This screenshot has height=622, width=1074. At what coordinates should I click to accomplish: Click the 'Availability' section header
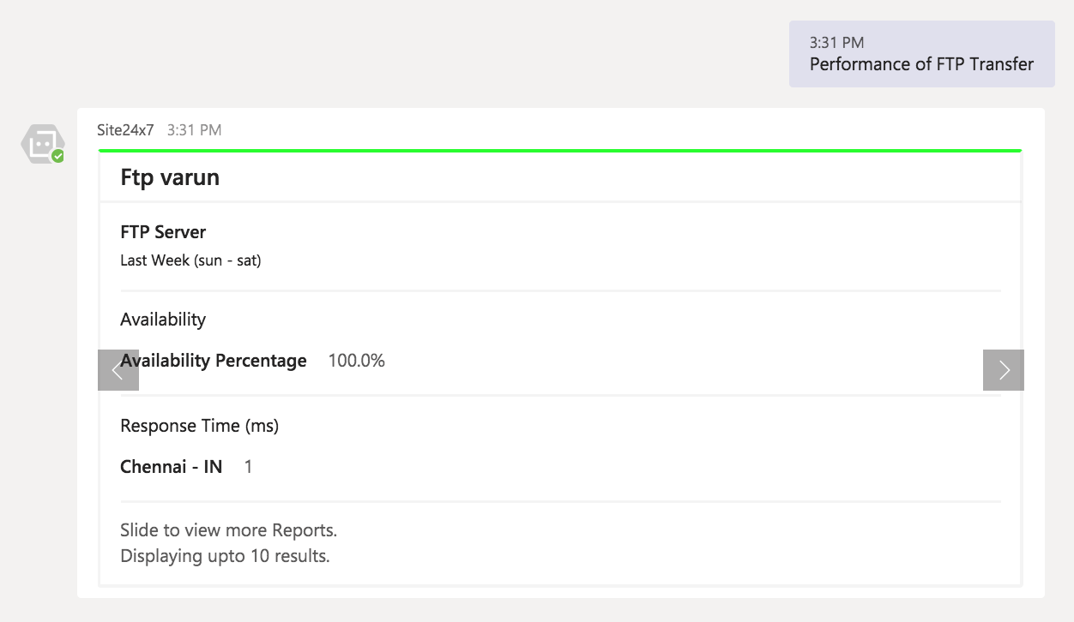point(163,320)
